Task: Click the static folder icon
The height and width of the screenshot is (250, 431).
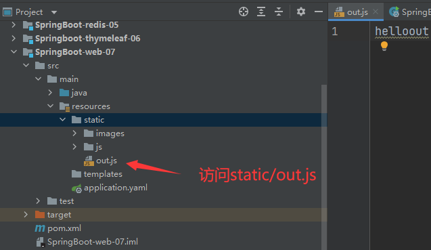Action: pos(76,120)
